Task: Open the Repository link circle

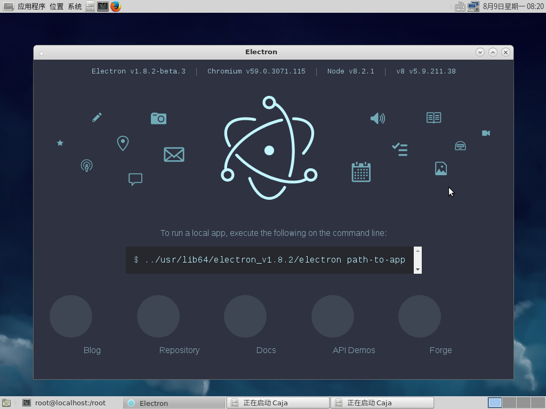Action: click(158, 316)
